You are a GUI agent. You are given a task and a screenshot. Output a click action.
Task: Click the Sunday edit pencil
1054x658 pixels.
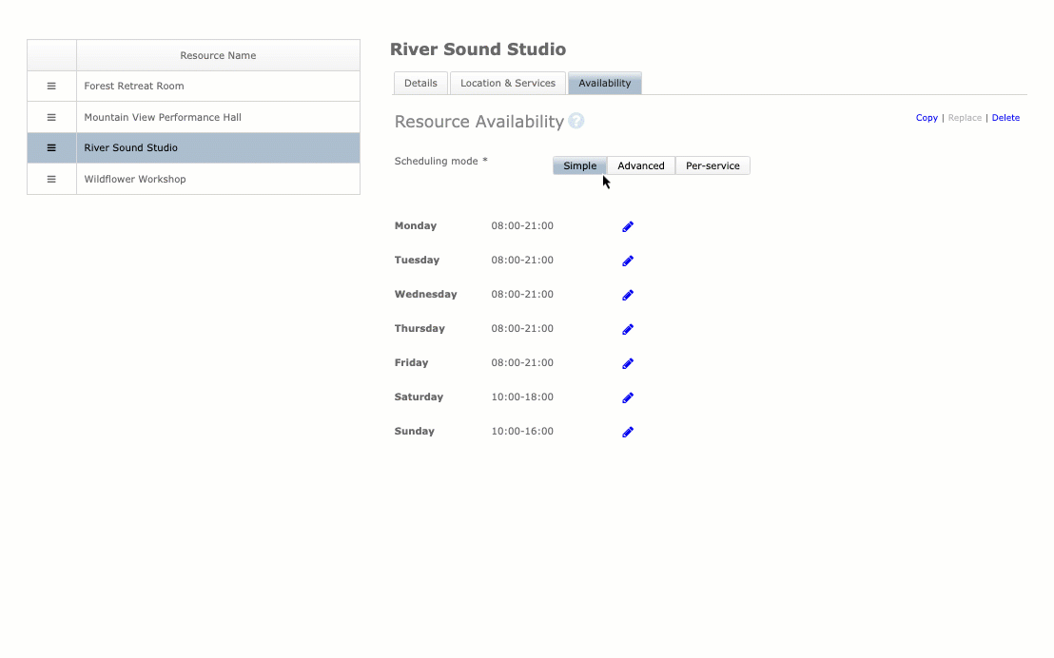628,432
